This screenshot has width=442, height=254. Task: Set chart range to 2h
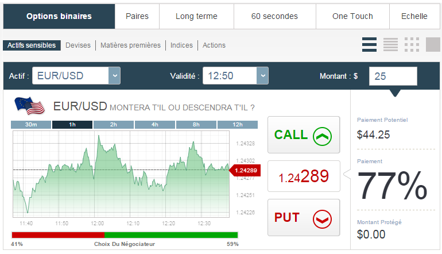114,125
